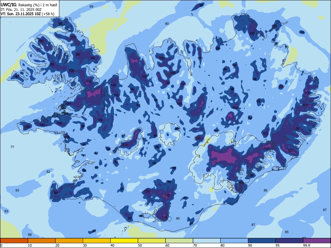Pick the light orange 20–30 legend swatch
The image size is (331, 248).
(69, 241)
